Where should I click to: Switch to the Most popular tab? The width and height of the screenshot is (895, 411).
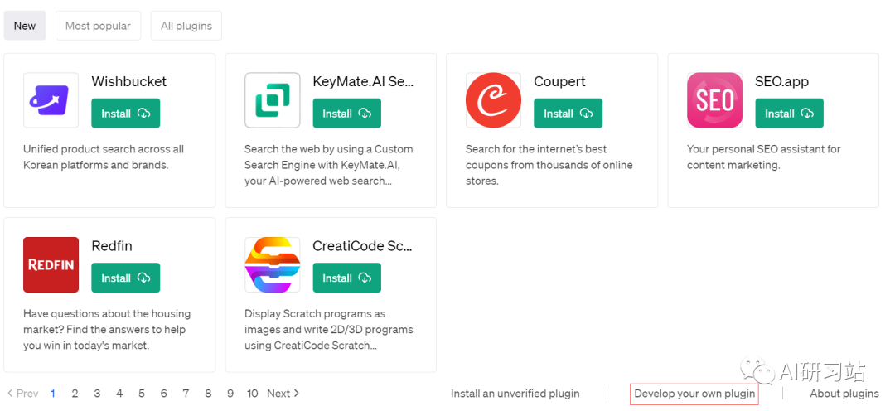[x=98, y=26]
